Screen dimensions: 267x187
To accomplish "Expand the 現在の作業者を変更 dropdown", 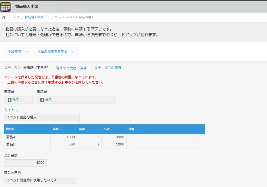I will point(55,51).
